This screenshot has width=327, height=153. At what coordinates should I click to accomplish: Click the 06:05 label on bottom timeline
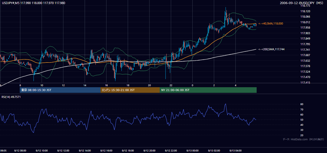point(3,150)
